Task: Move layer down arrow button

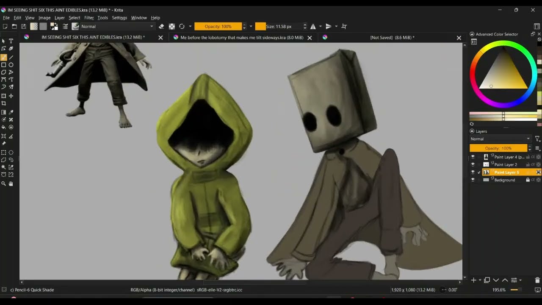Action: pos(496,280)
